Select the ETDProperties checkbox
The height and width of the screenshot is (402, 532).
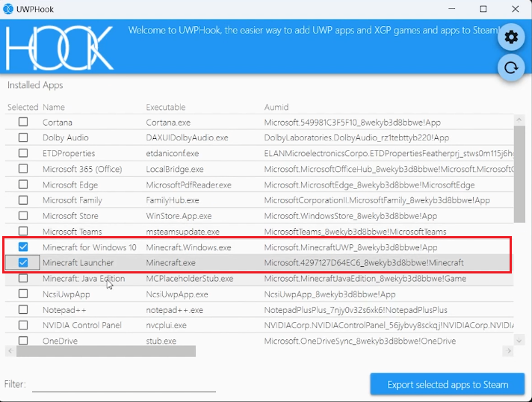point(23,153)
